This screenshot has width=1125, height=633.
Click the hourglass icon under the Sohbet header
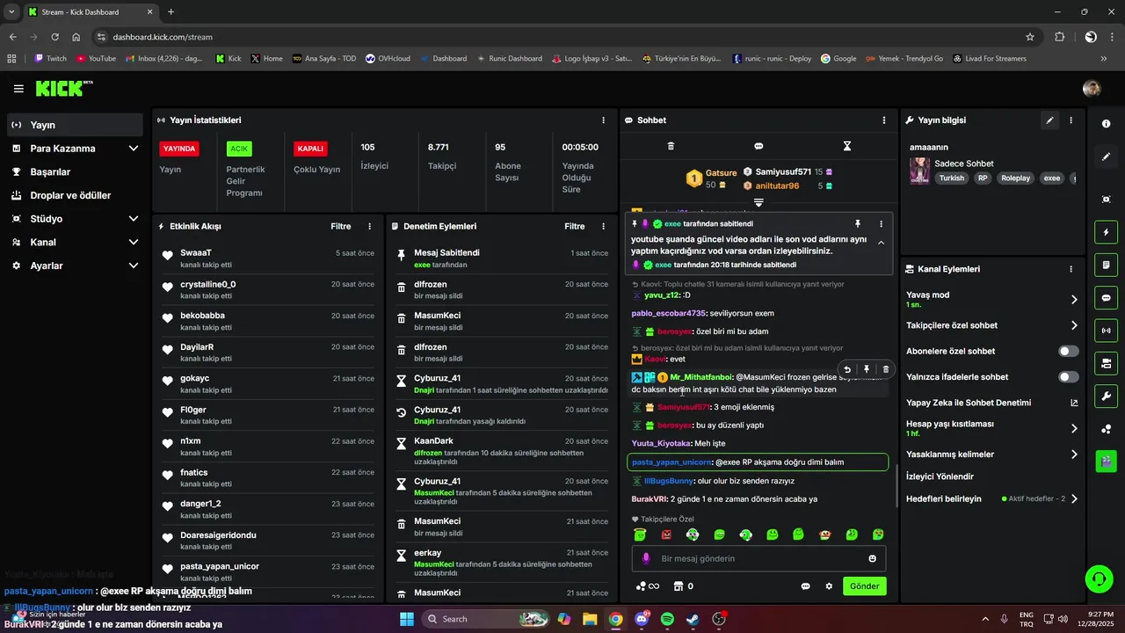point(847,146)
